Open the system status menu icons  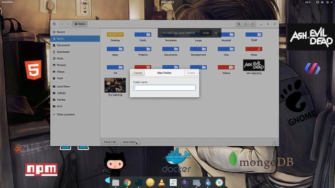323,2
